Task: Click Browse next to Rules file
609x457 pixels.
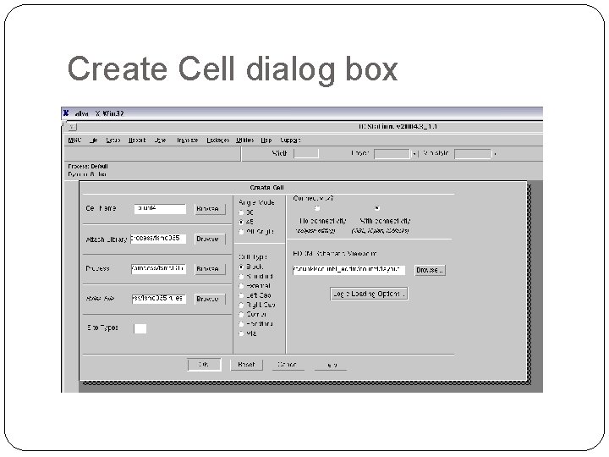Action: (x=210, y=300)
